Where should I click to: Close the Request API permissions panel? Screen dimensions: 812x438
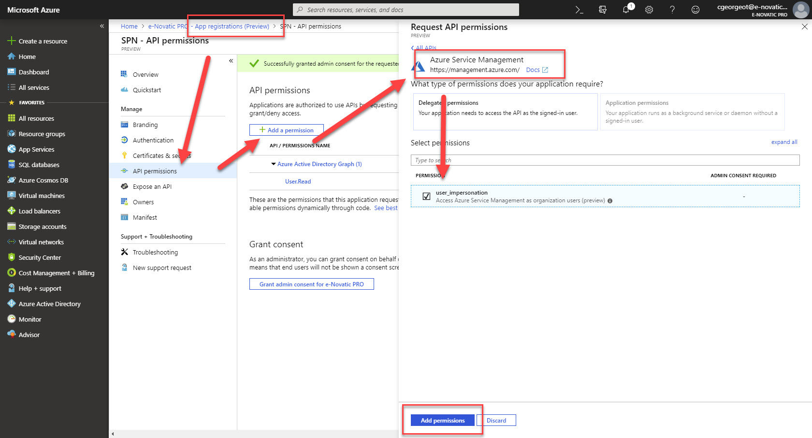[x=805, y=27]
